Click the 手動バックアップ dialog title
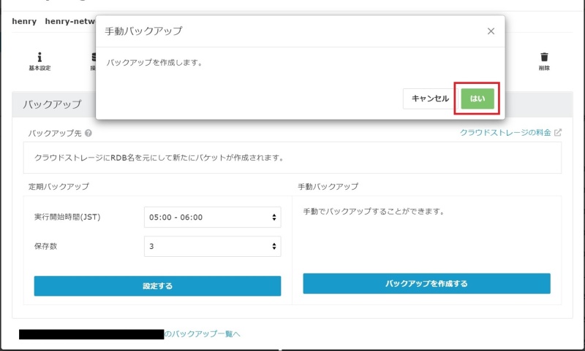Viewport: 585px width, 351px height. pyautogui.click(x=143, y=31)
